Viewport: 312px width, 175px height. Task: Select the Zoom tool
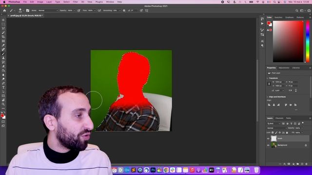tap(3, 104)
